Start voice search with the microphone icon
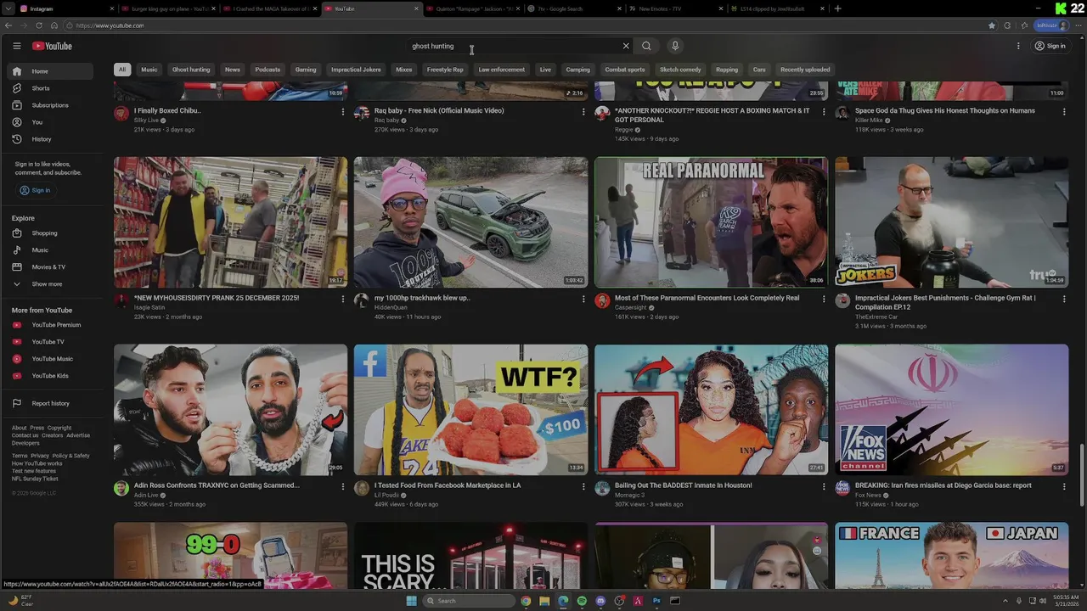 [675, 46]
